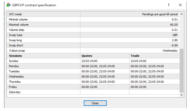The width and height of the screenshot is (190, 111).
Task: Select the Swap long row
Action: 93,40
